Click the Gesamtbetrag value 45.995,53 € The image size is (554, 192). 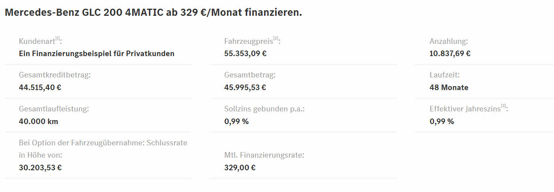pos(245,88)
